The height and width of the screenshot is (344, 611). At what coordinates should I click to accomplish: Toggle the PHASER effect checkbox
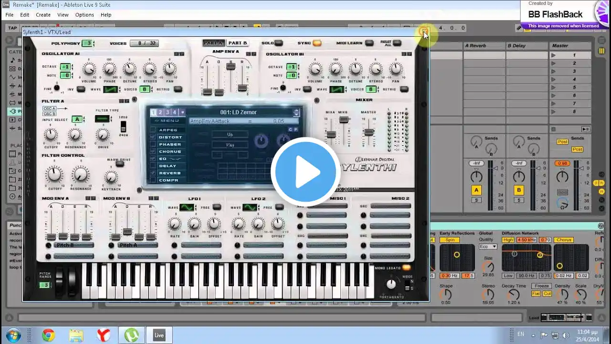[153, 144]
